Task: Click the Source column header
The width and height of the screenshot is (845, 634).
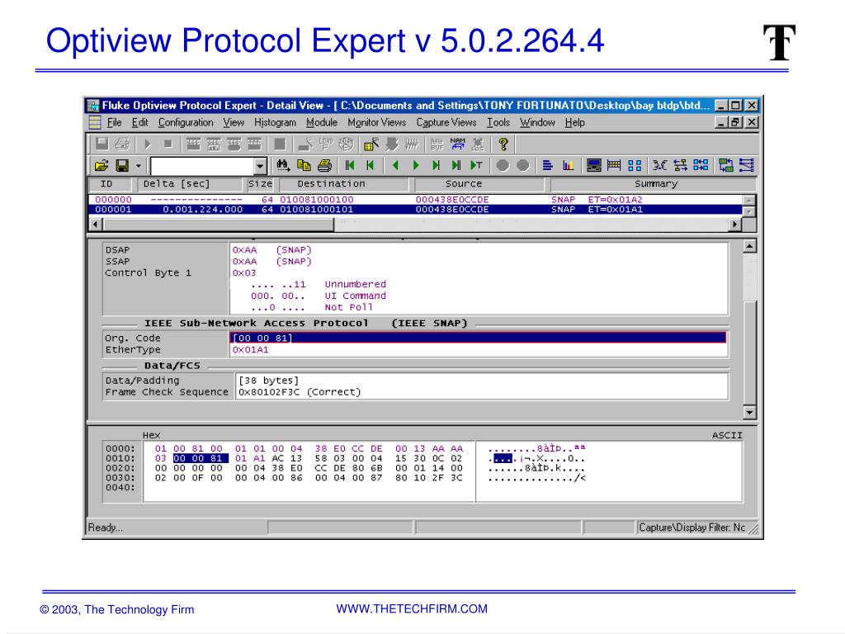Action: [x=479, y=184]
